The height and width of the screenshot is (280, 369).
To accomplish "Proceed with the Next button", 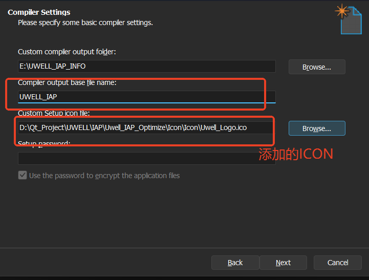I will 283,263.
